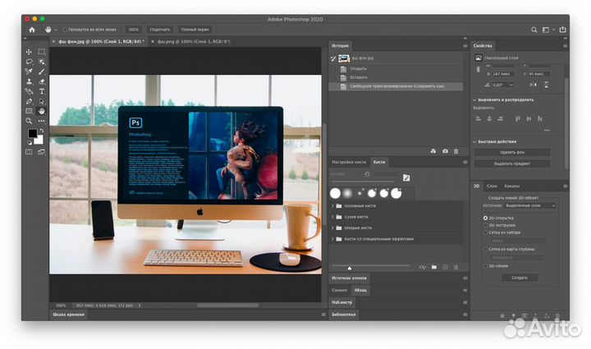Click the 100% zoom button
The width and height of the screenshot is (591, 349).
coord(134,30)
